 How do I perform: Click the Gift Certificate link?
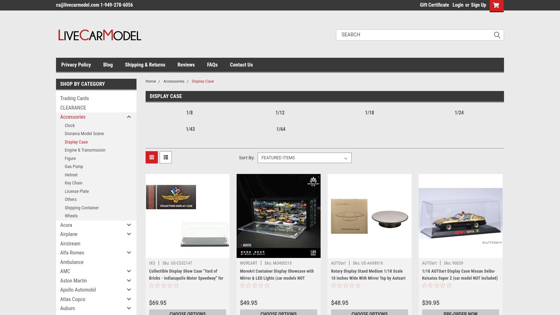[434, 5]
